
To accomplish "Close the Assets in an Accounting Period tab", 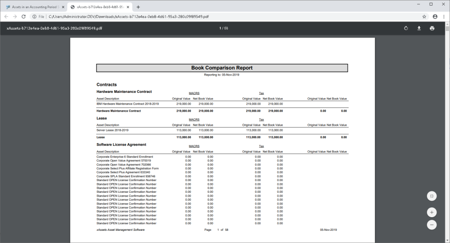I will [63, 7].
